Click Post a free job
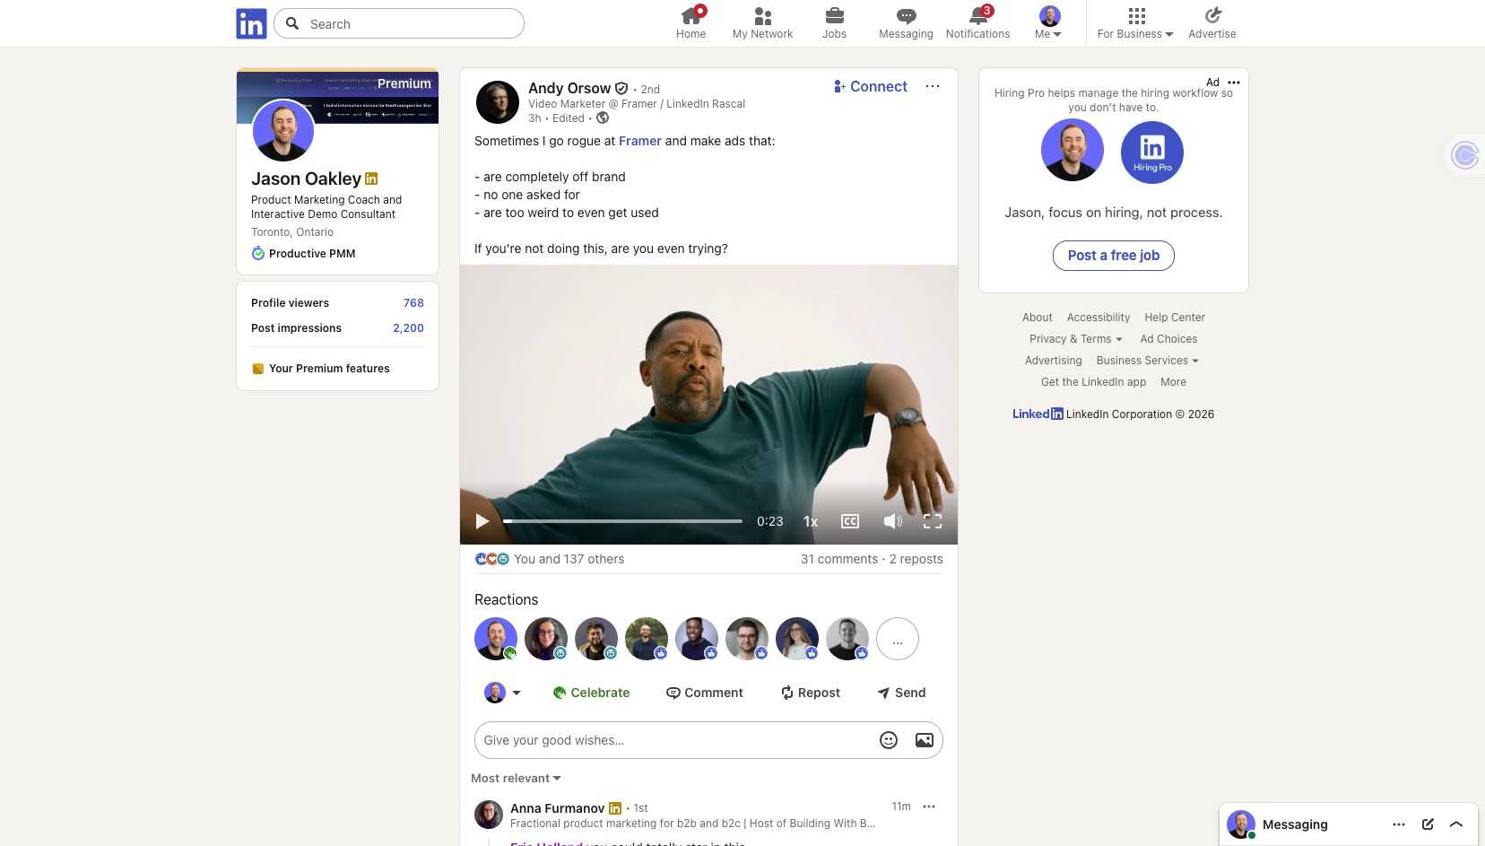Screen dimensions: 1485x846 pyautogui.click(x=1114, y=256)
